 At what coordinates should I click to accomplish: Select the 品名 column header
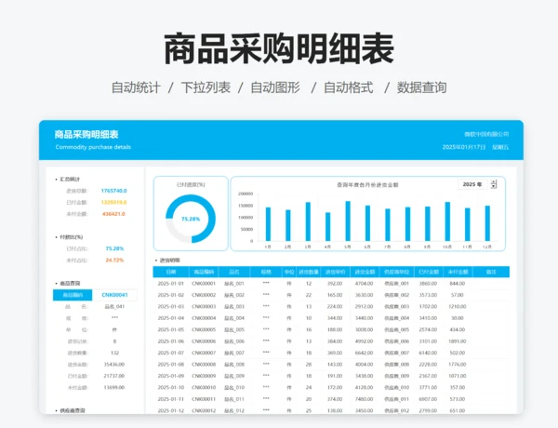(234, 272)
